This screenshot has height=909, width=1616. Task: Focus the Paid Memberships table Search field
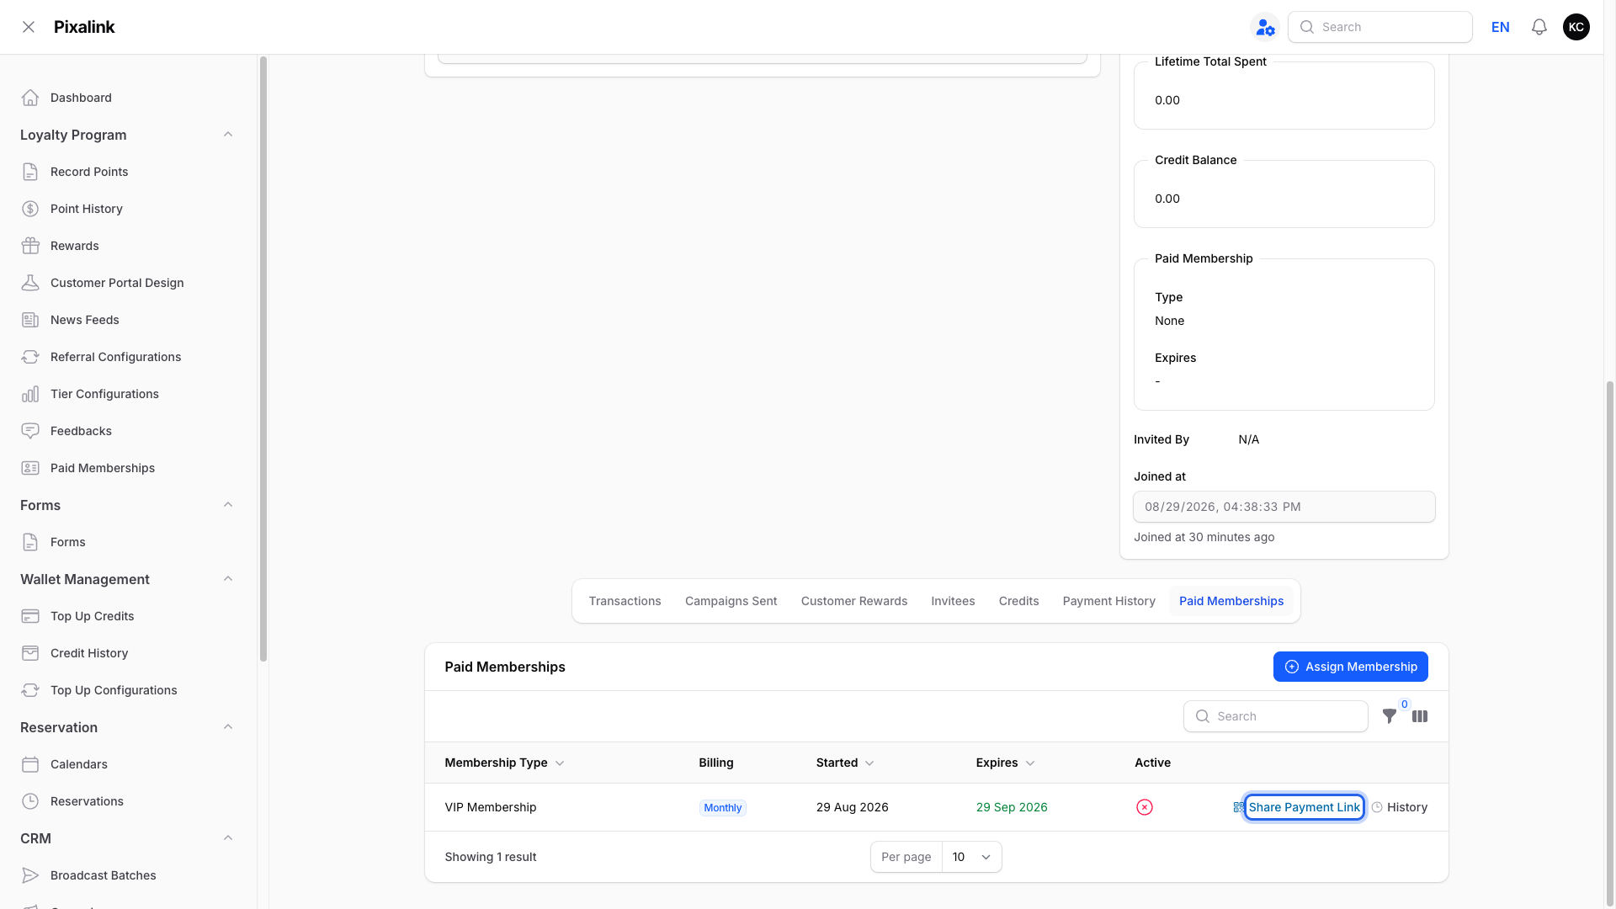pos(1275,716)
